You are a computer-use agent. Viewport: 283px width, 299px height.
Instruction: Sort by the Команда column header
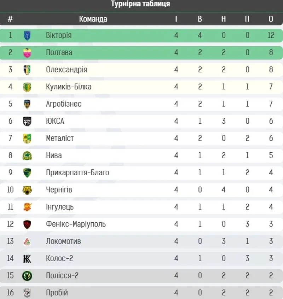93,19
